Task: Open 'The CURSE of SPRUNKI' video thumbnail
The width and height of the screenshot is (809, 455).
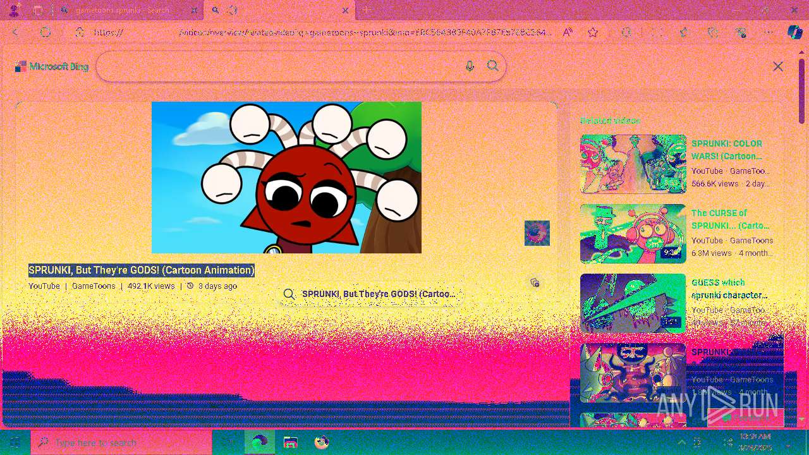Action: [x=633, y=234]
